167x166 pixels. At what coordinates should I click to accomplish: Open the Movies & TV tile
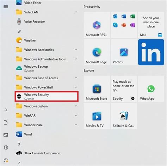(97, 116)
